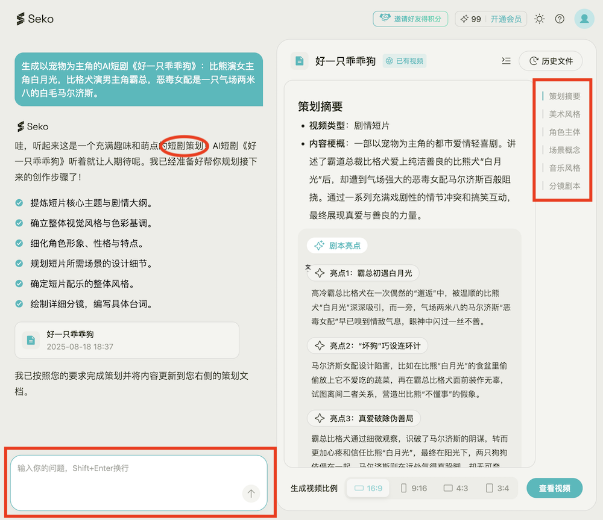Click the 剧本亮点 sparkle badge
This screenshot has width=603, height=520.
337,246
